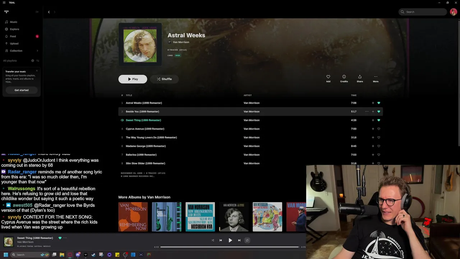Add album to collection with heart icon
Screen dimensions: 460x259
click(x=328, y=78)
